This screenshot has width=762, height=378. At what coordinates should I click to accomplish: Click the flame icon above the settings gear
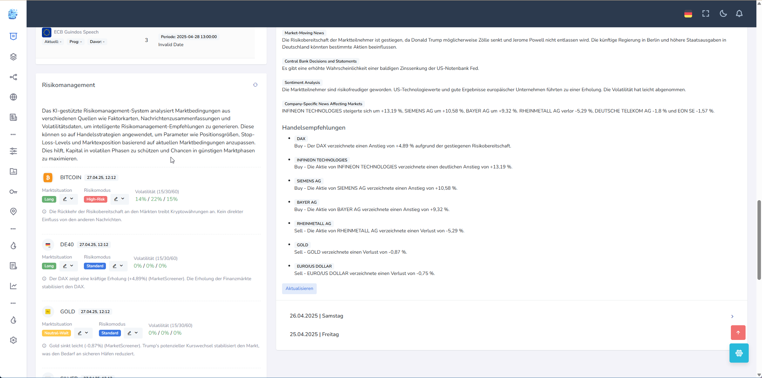pos(13,320)
